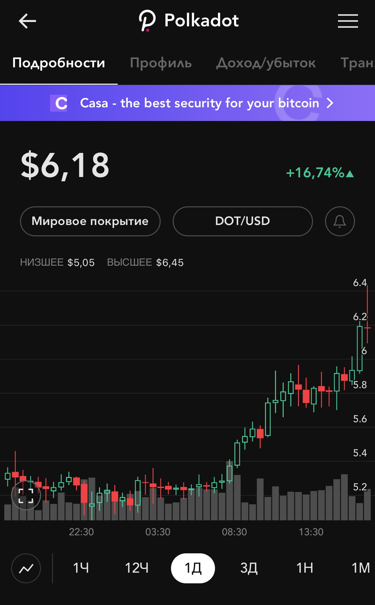Select 1Н time range

point(305,568)
